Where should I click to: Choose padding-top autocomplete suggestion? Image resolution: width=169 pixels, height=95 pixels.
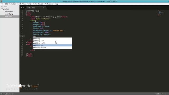coord(52,45)
